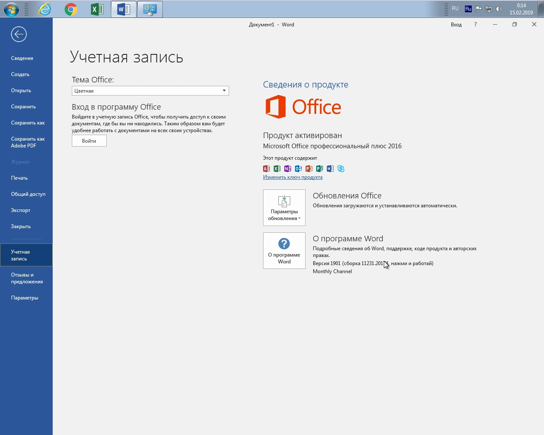Click the Обновления Office heading
Viewport: 544px width, 435px height.
tap(347, 196)
